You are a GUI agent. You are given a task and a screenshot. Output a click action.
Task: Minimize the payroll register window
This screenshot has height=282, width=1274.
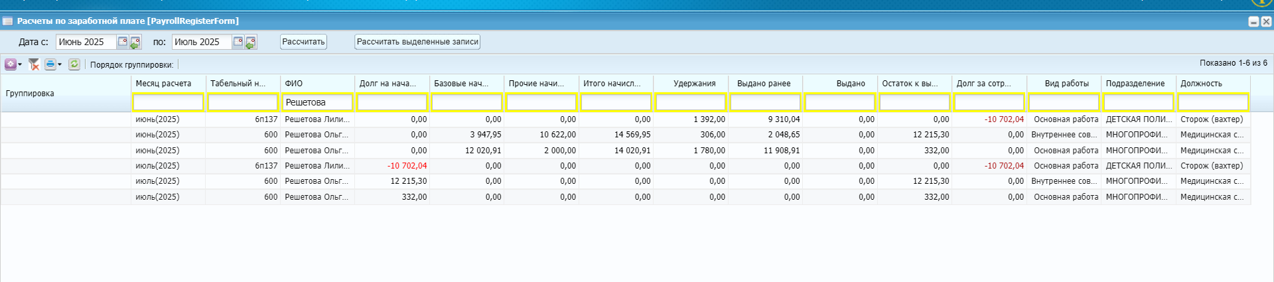1253,21
